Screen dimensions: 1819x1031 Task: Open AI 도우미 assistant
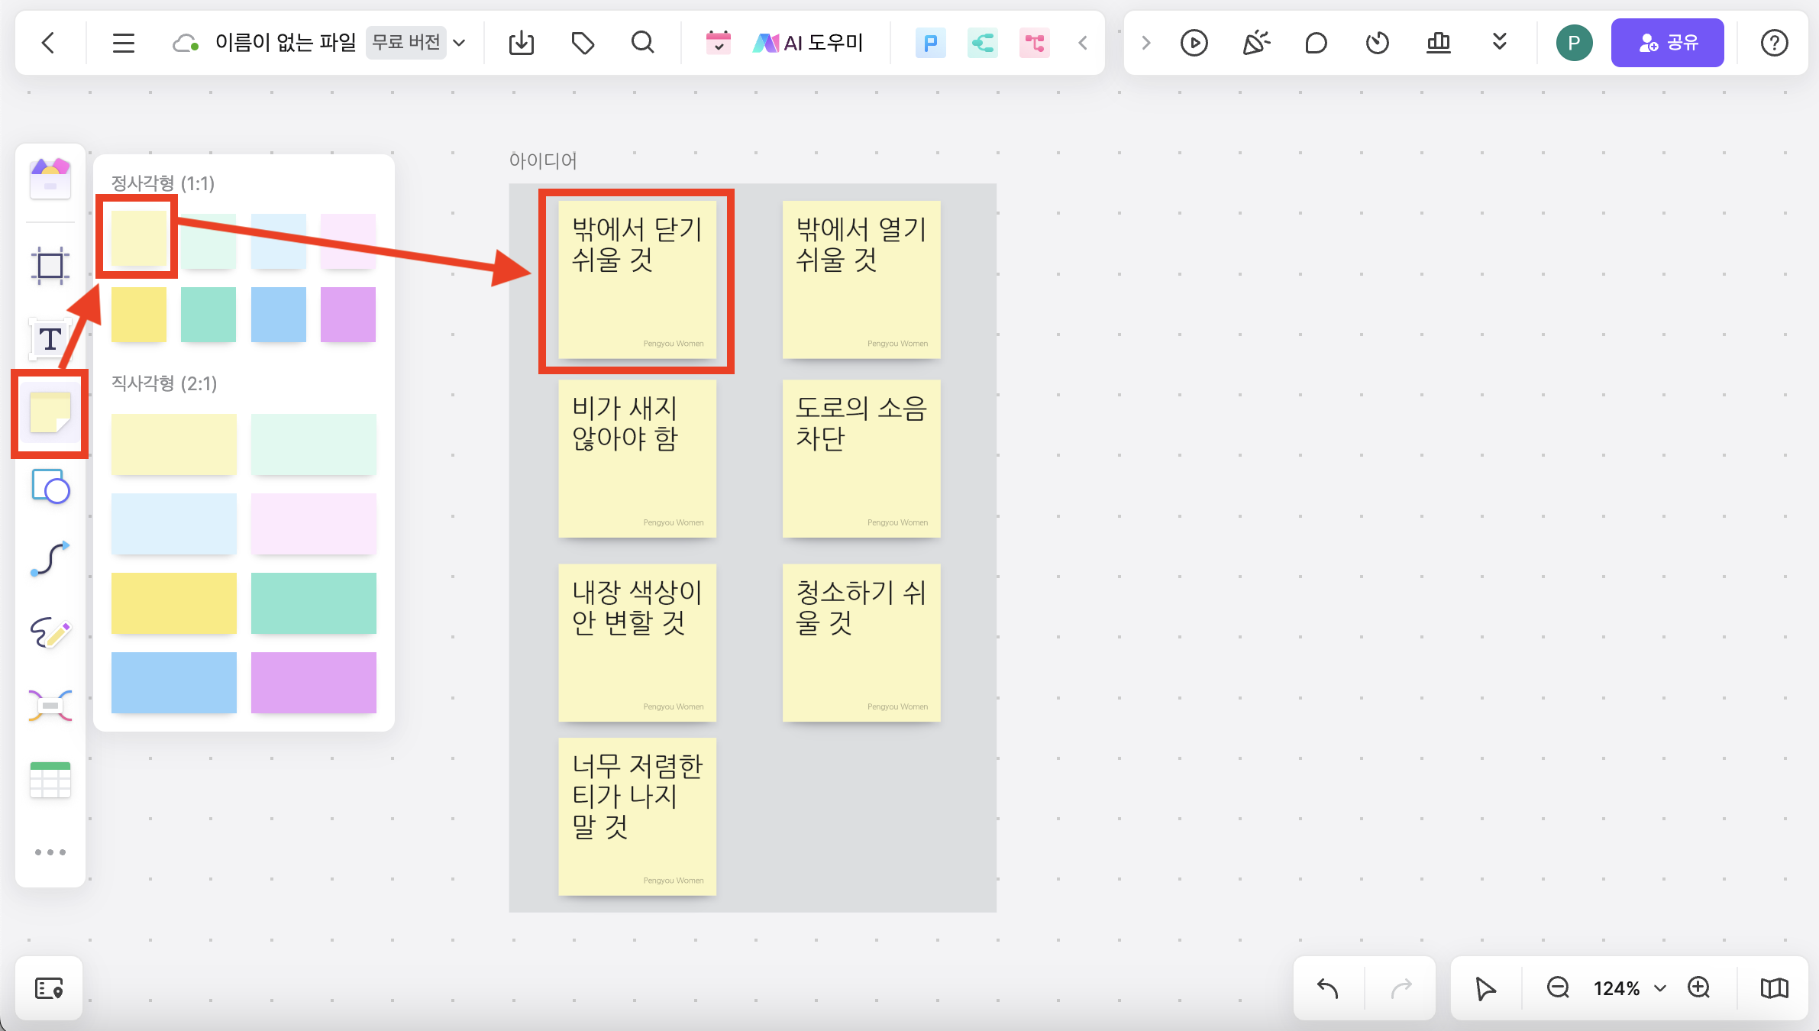(807, 43)
